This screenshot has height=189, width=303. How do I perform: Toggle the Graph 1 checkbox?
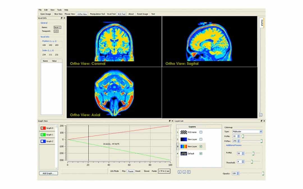pyautogui.click(x=42, y=135)
